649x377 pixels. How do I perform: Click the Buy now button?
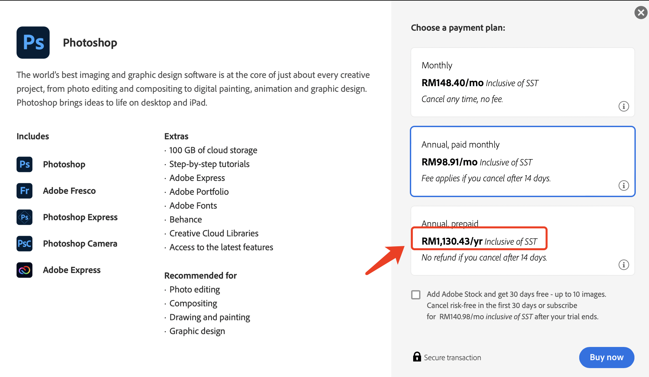pyautogui.click(x=607, y=357)
